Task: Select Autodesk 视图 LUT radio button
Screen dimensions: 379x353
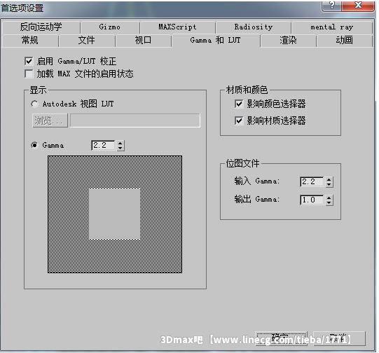Action: pyautogui.click(x=34, y=104)
